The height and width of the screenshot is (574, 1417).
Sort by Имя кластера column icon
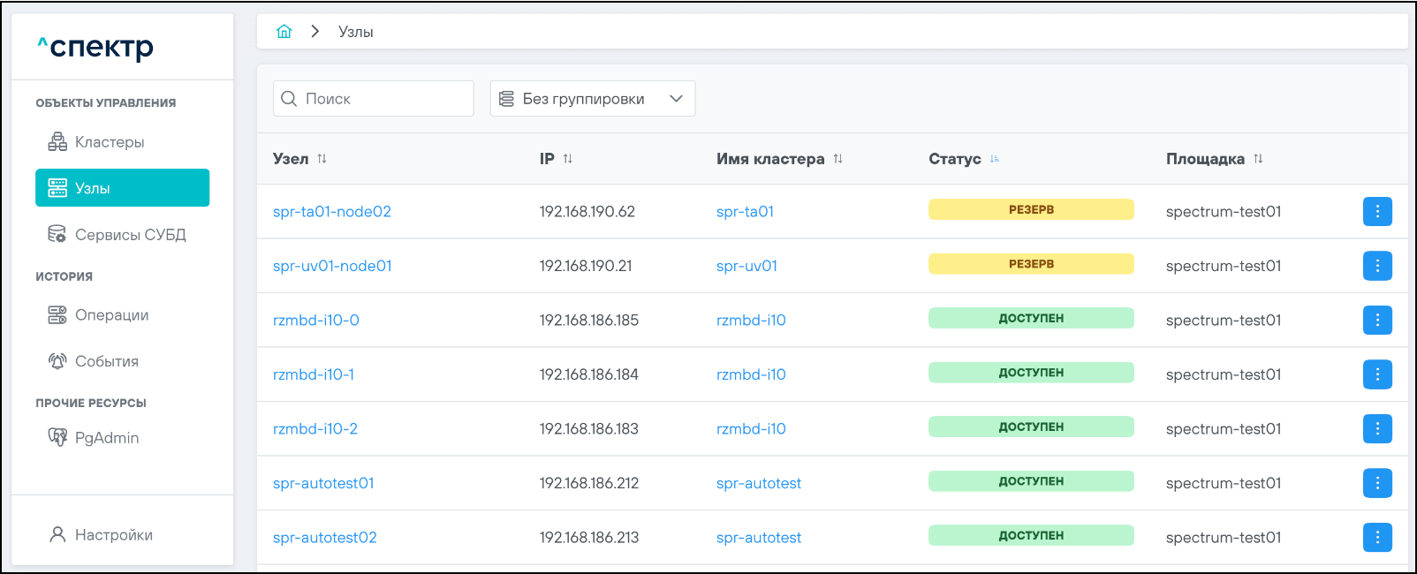click(x=837, y=159)
